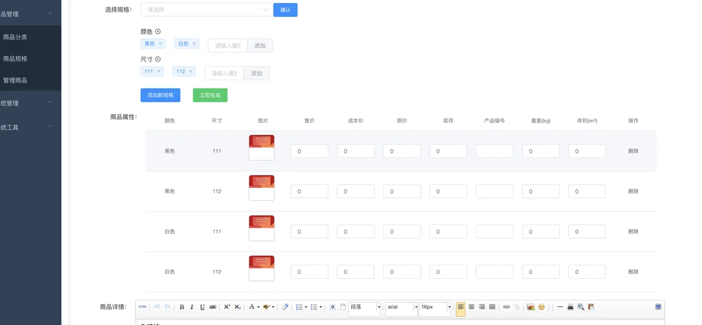
Task: Click image thumbnail for 黑色 111 row
Action: click(x=261, y=148)
